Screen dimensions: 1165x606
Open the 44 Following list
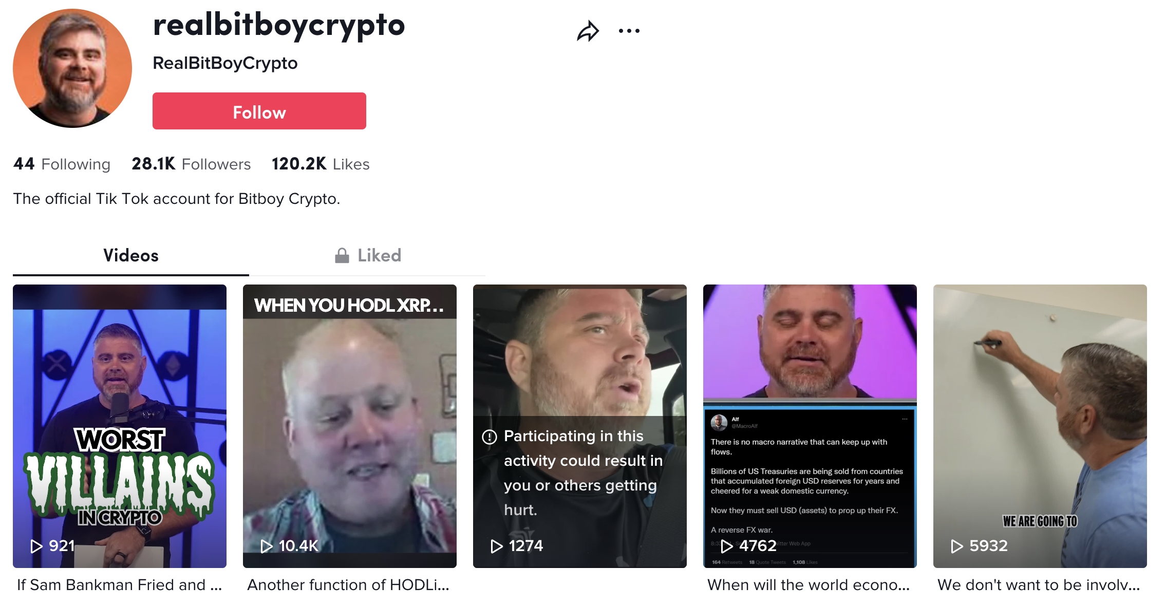pos(62,164)
